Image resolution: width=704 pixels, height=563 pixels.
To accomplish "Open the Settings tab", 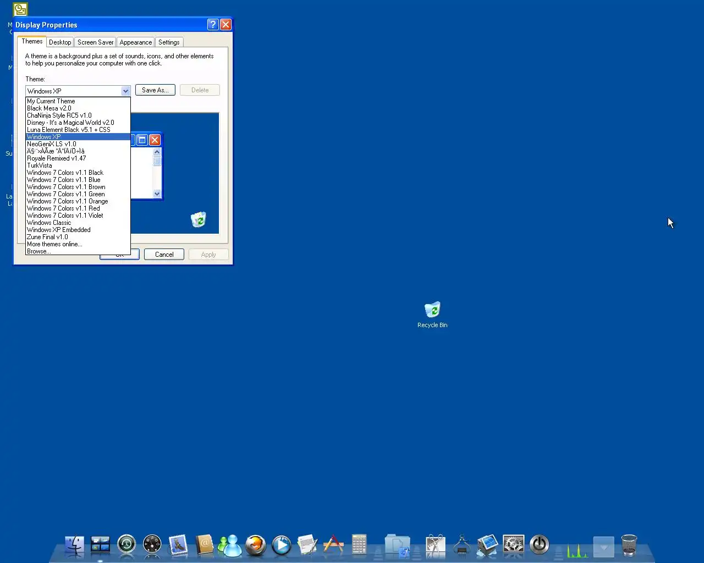I will (x=169, y=42).
